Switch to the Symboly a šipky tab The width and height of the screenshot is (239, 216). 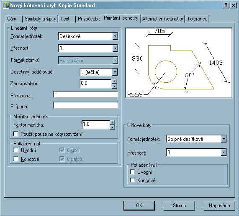pos(41,19)
